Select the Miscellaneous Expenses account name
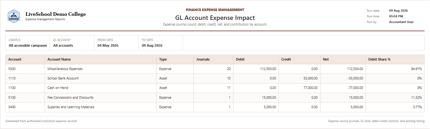Screen dimensions: 430x129 (x=65, y=69)
